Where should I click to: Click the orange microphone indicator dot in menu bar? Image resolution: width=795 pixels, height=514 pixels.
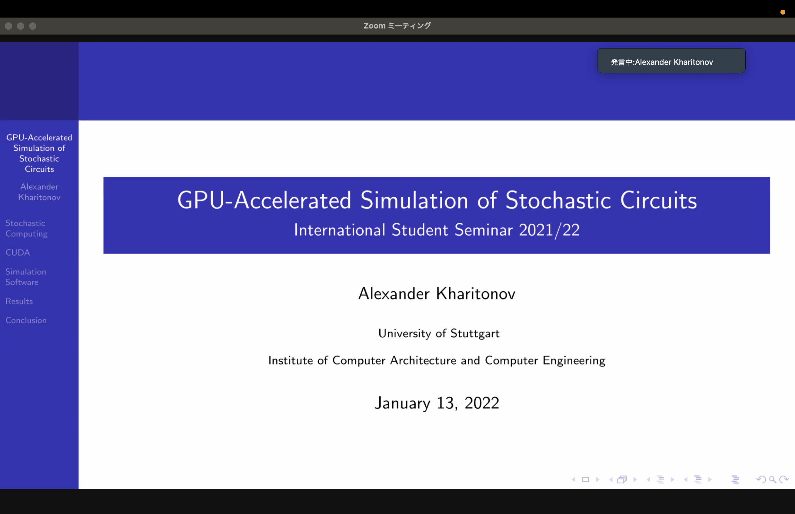[x=783, y=12]
